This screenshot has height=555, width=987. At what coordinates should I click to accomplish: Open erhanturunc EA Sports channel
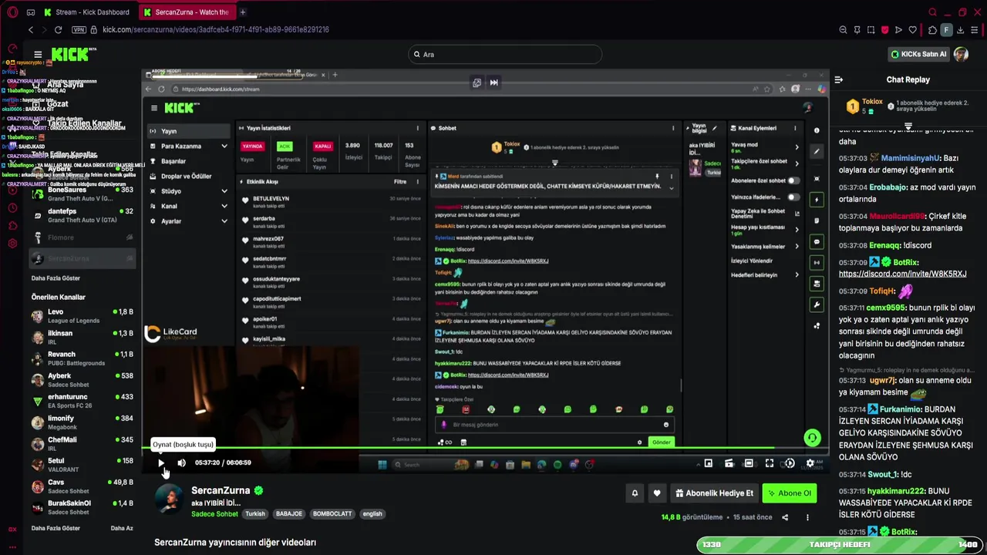pos(83,401)
